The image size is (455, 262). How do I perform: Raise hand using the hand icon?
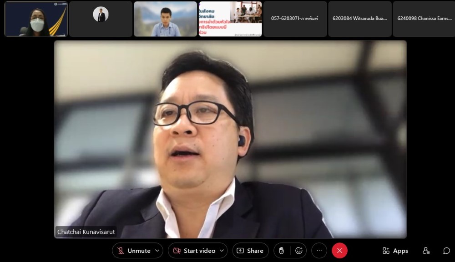tap(282, 251)
